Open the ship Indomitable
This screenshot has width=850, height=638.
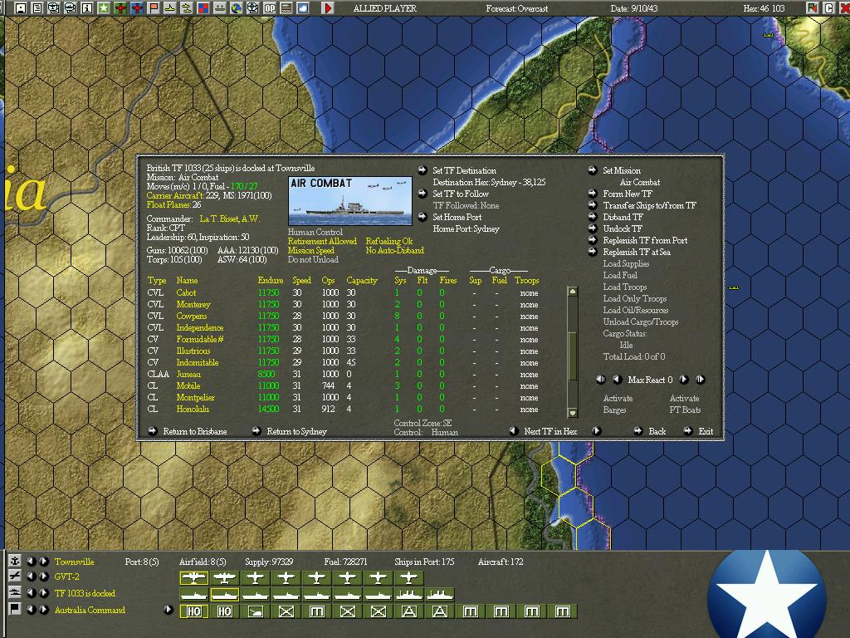[x=198, y=362]
